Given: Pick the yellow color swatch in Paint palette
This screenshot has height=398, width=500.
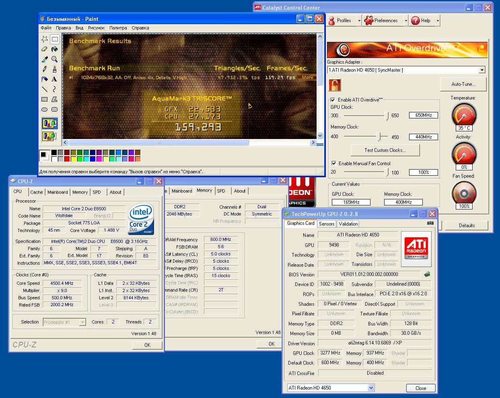Looking at the screenshot, I should pyautogui.click(x=73, y=159).
